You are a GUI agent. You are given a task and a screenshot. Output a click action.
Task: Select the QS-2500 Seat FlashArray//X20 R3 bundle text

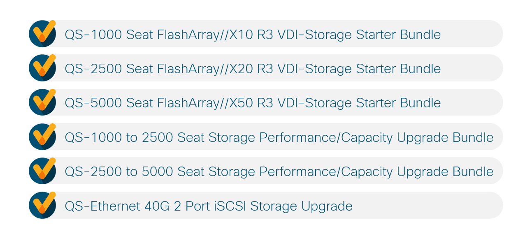tap(253, 69)
